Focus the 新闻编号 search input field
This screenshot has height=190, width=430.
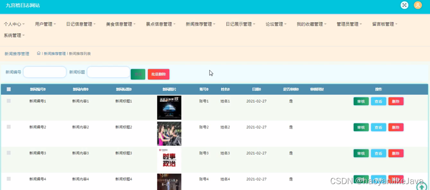[x=45, y=72]
